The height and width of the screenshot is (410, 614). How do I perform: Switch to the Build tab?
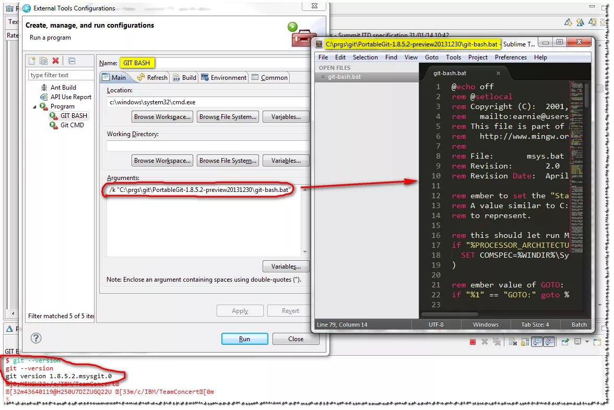(184, 77)
